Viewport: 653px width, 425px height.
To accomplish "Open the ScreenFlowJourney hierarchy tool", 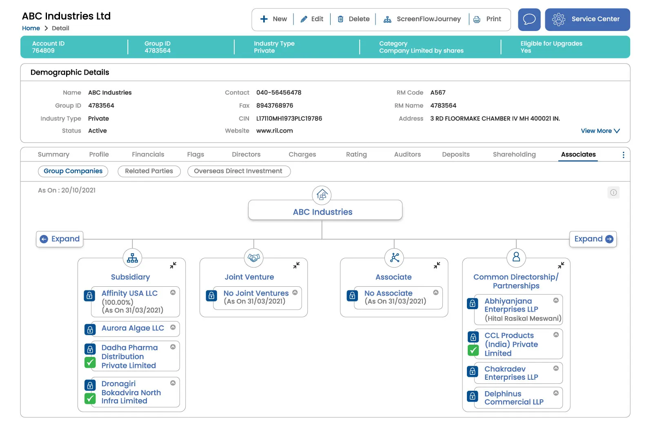I will tap(422, 19).
